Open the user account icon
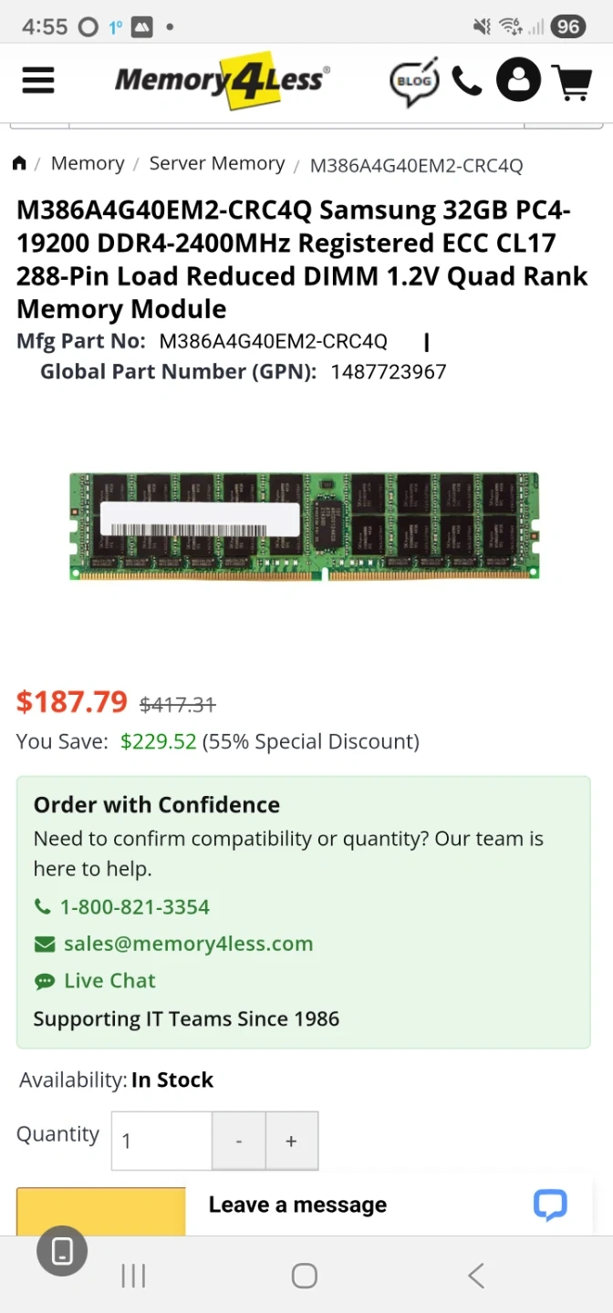The image size is (613, 1313). (x=518, y=80)
